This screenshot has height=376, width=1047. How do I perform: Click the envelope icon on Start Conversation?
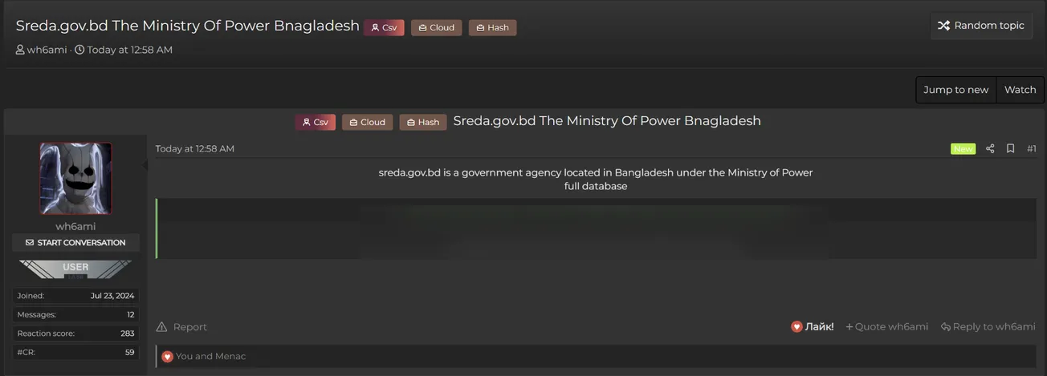(30, 242)
